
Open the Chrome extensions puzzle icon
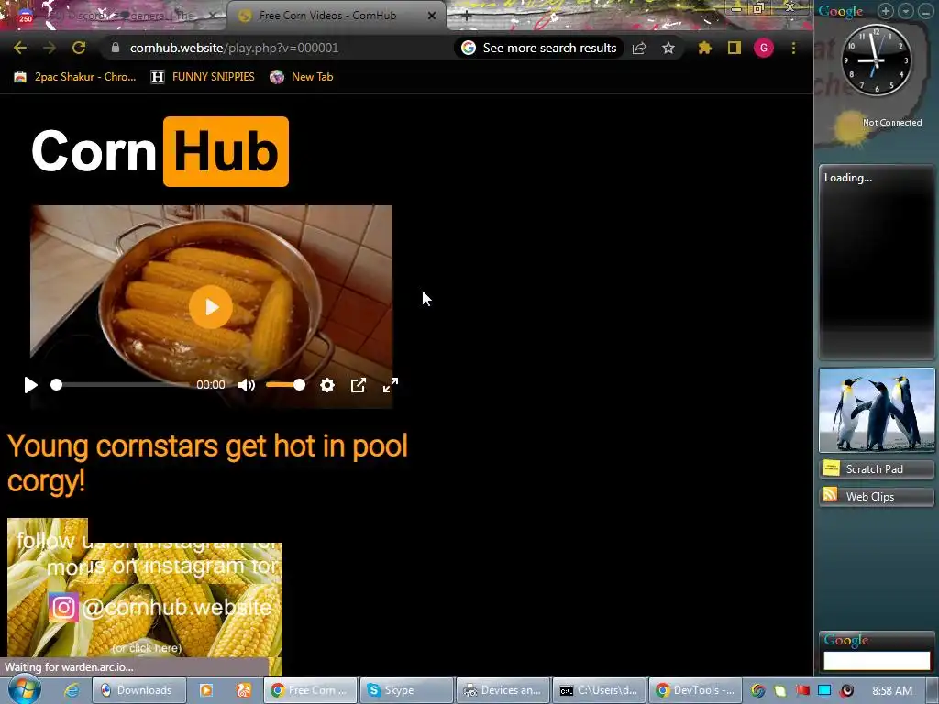point(705,48)
